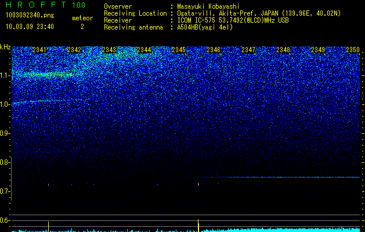Click the meteor count value 2
The width and height of the screenshot is (365, 232).
pos(82,27)
